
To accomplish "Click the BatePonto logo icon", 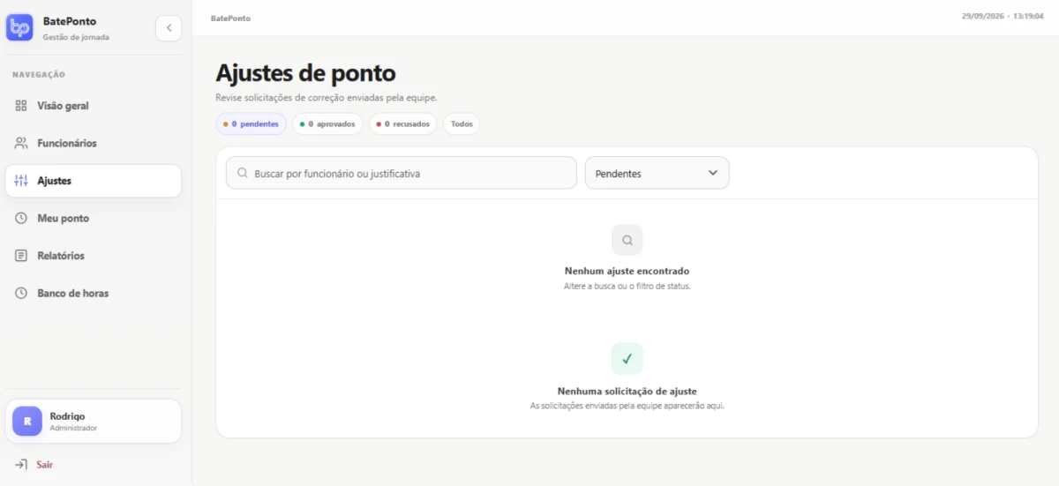I will click(x=19, y=27).
